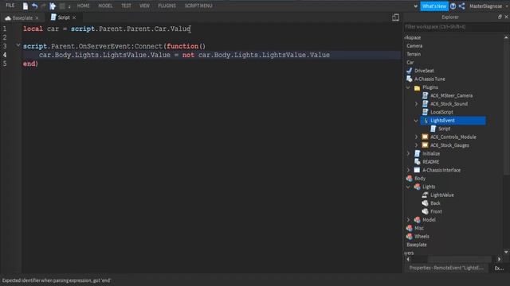The height and width of the screenshot is (286, 510).
Task: Click the Share icon
Action: [x=462, y=6]
